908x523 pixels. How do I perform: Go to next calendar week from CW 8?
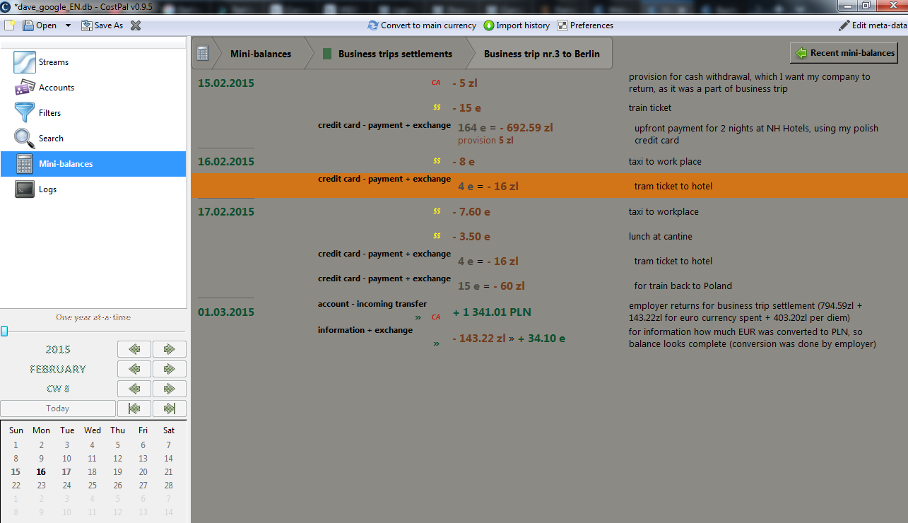[x=170, y=389]
